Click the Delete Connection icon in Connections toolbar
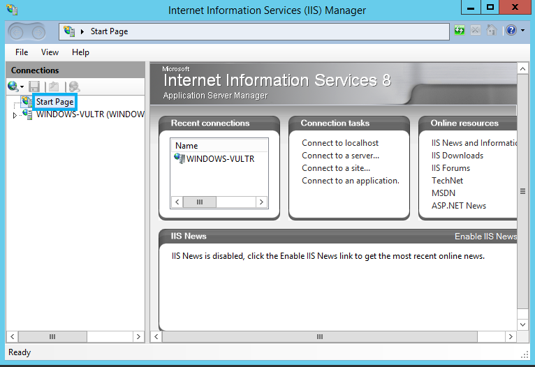 [x=74, y=87]
